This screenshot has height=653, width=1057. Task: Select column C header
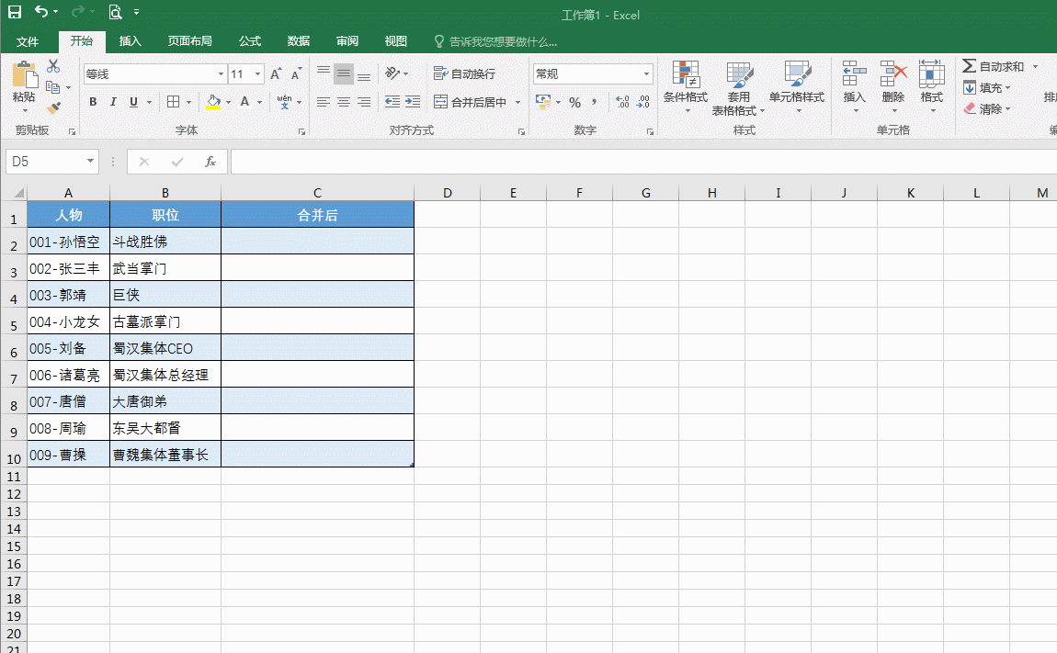point(317,193)
